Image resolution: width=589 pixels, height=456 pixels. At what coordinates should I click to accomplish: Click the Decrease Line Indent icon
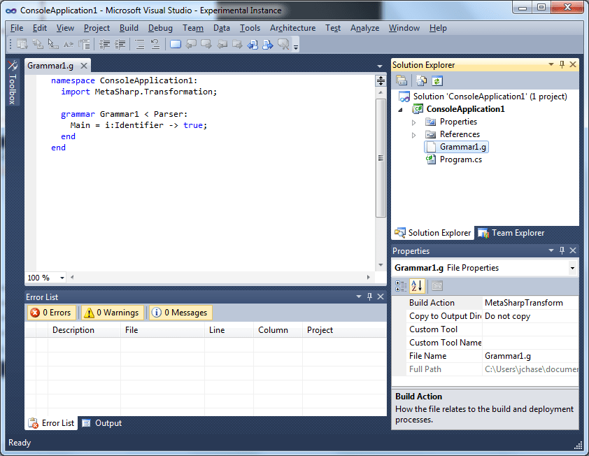(104, 44)
